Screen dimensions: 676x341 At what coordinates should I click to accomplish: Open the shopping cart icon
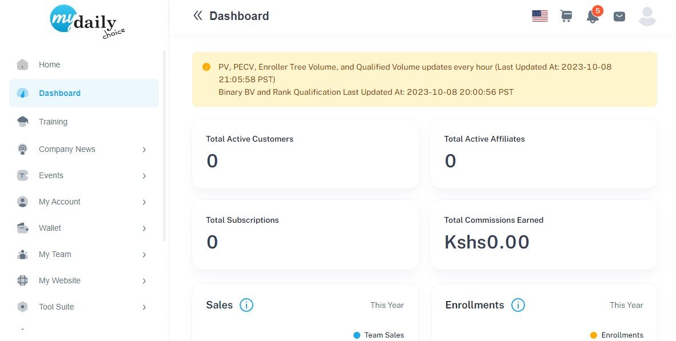click(x=566, y=17)
